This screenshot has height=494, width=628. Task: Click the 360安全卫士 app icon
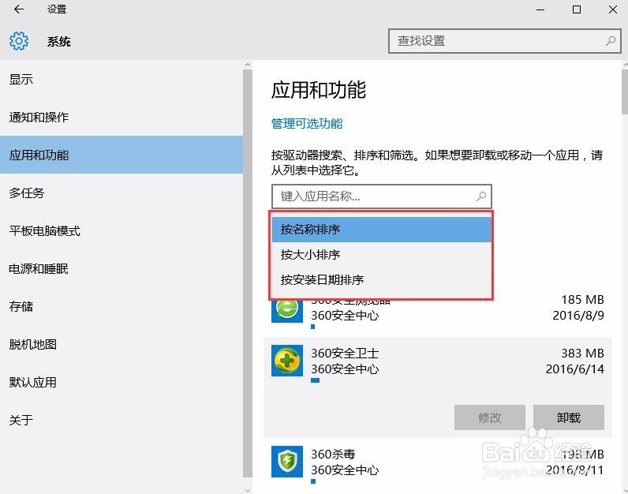tap(287, 361)
